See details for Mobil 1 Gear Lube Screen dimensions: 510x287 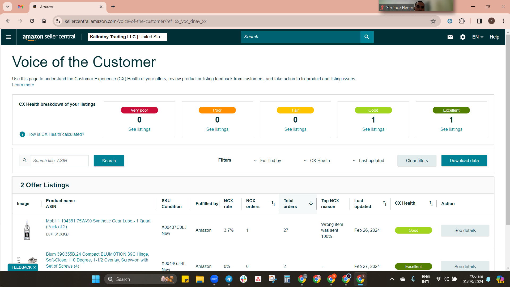(x=465, y=230)
